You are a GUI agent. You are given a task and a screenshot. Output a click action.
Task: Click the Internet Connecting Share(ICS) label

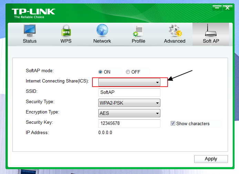(x=57, y=81)
